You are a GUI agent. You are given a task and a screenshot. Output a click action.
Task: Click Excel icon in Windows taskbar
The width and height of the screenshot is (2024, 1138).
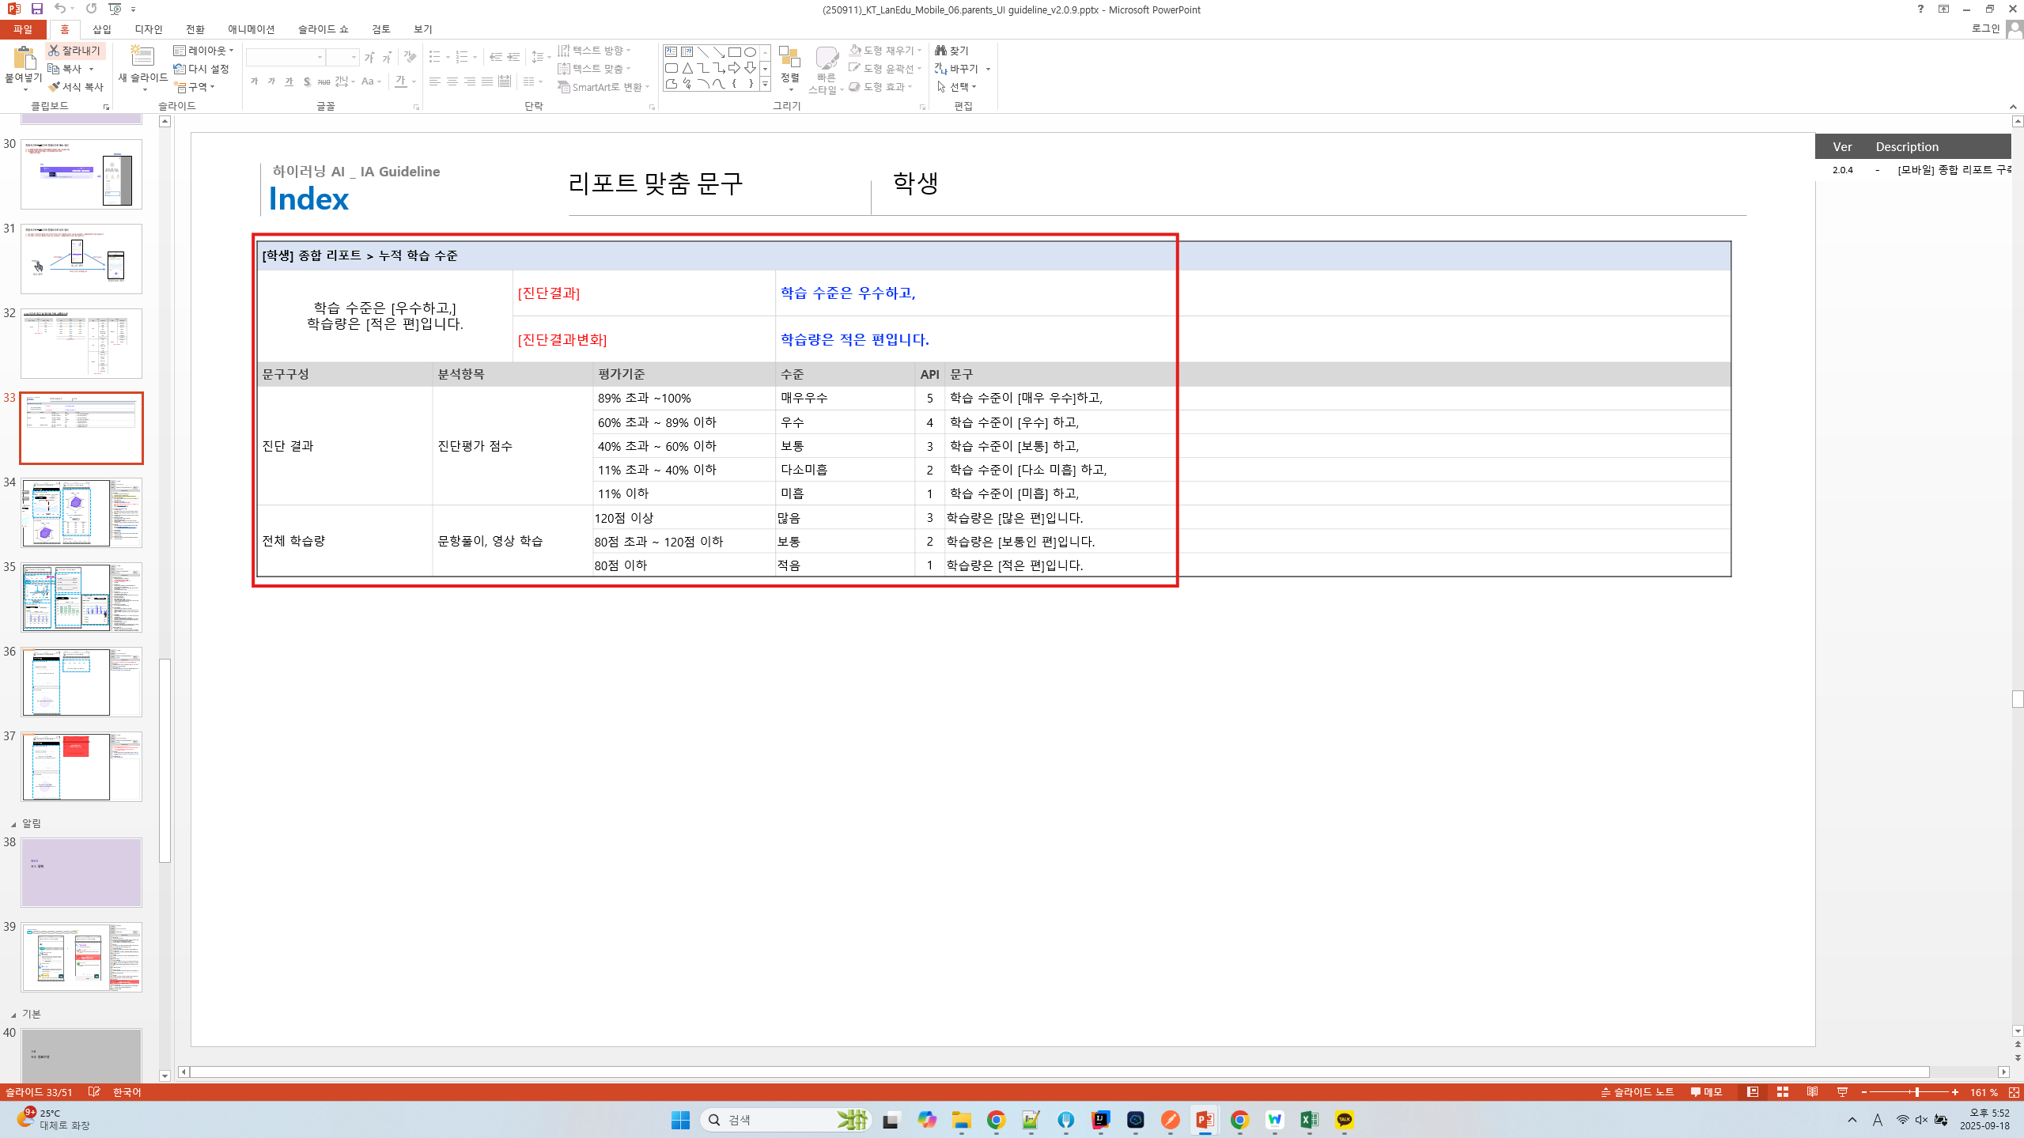pos(1309,1120)
